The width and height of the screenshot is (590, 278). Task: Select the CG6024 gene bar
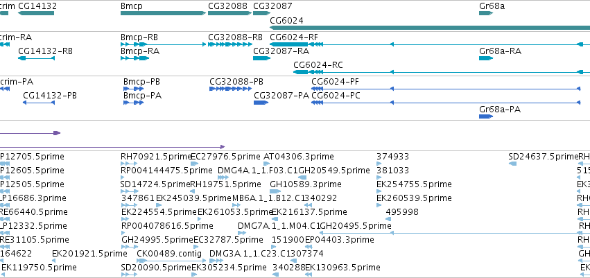pyautogui.click(x=430, y=28)
